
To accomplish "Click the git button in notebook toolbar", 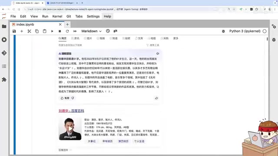I will tap(116, 31).
